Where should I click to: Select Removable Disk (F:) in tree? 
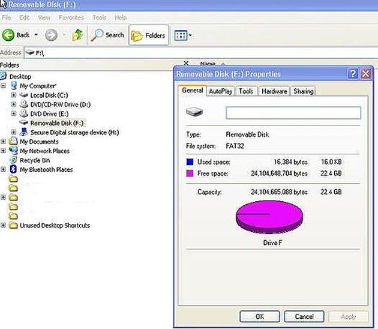click(57, 123)
